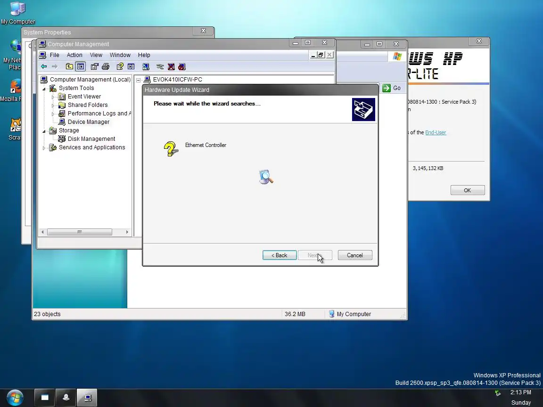Click the first taskbar window button
The height and width of the screenshot is (407, 543).
(x=44, y=397)
